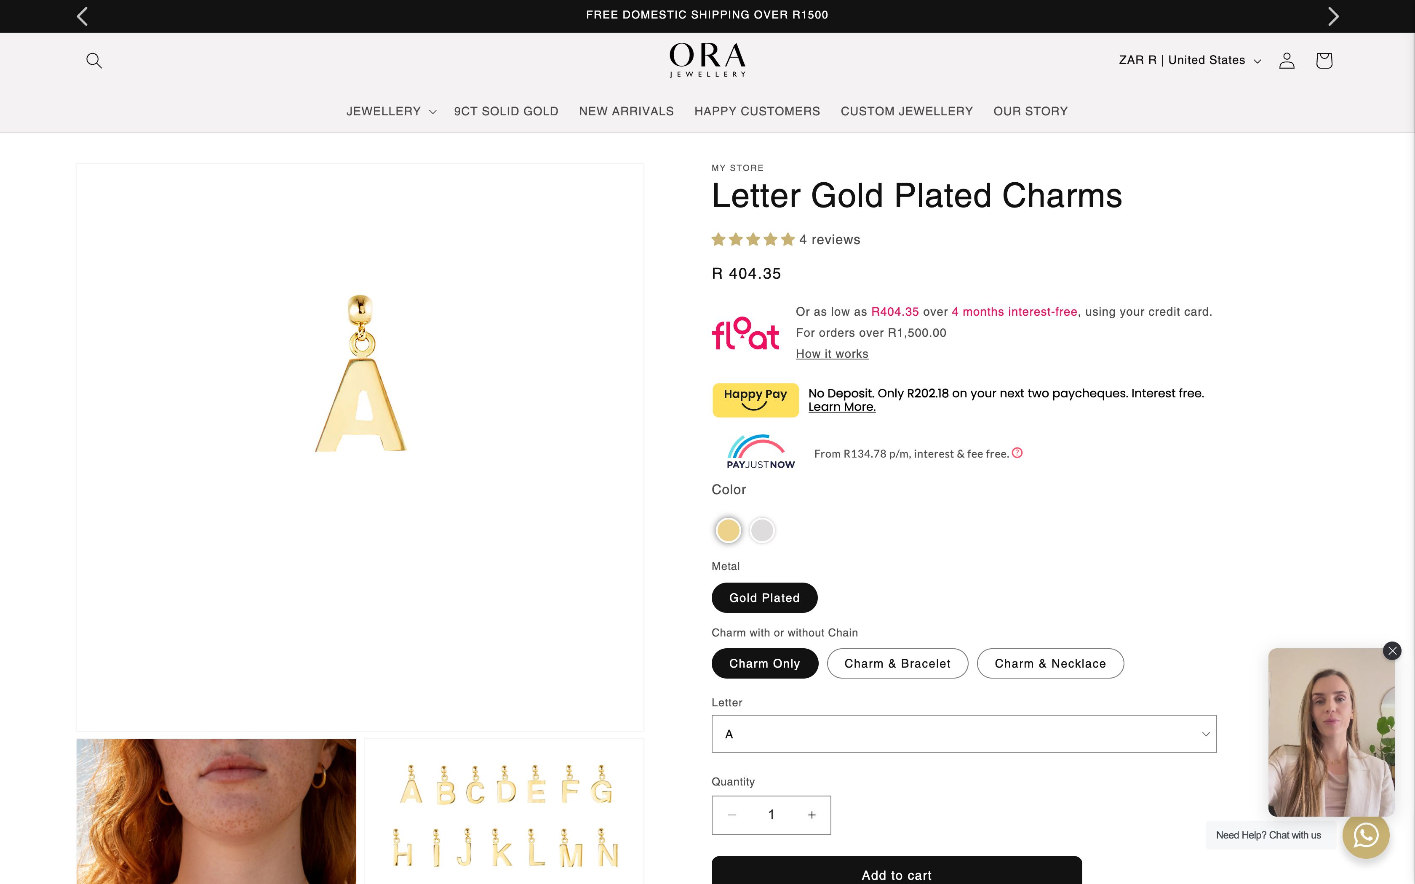Click the ORA Jewellery logo
The height and width of the screenshot is (884, 1415).
pos(707,60)
